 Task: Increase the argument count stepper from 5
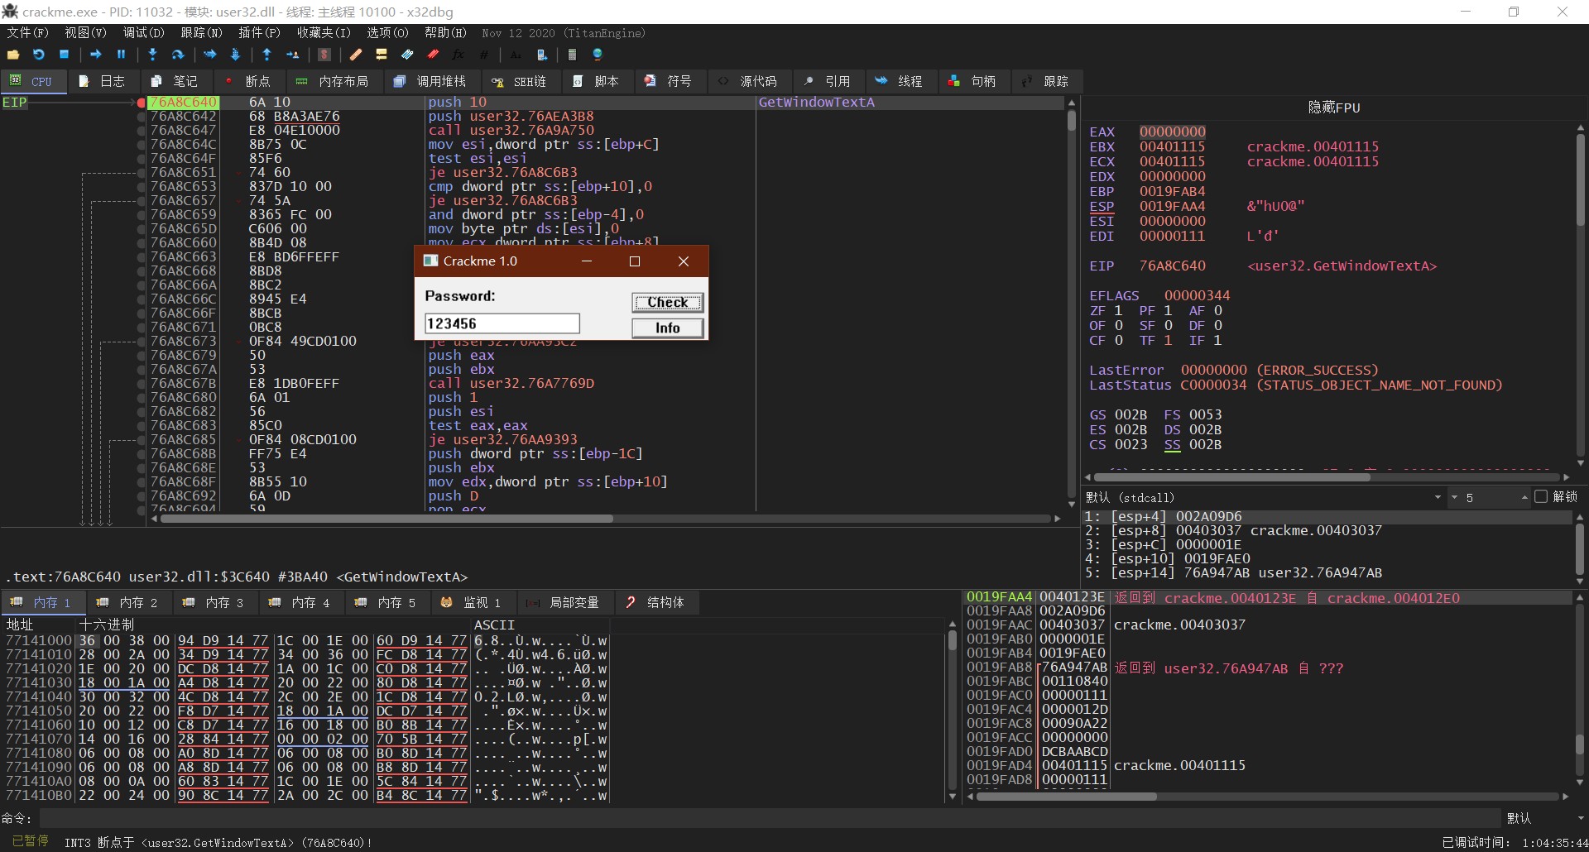(x=1524, y=495)
